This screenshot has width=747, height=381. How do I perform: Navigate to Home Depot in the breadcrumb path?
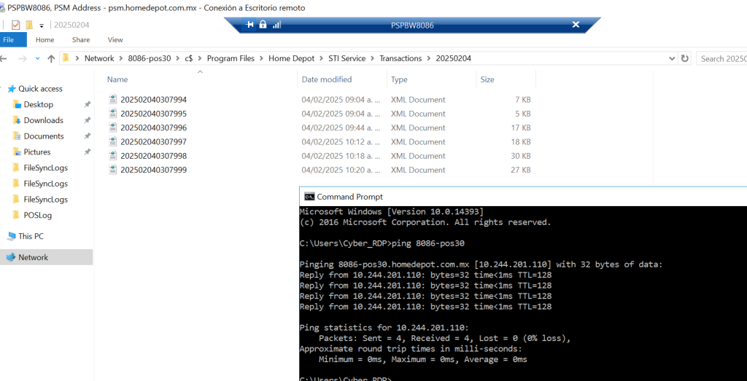coord(292,58)
